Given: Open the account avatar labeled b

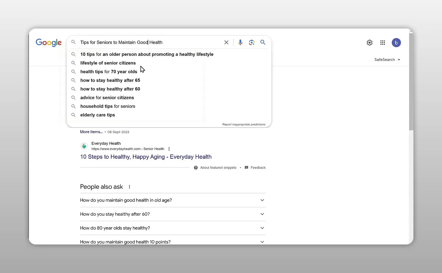Looking at the screenshot, I should 396,43.
